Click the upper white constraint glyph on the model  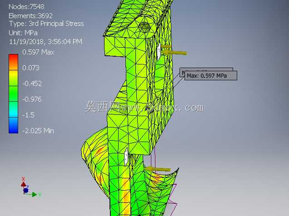159,51
